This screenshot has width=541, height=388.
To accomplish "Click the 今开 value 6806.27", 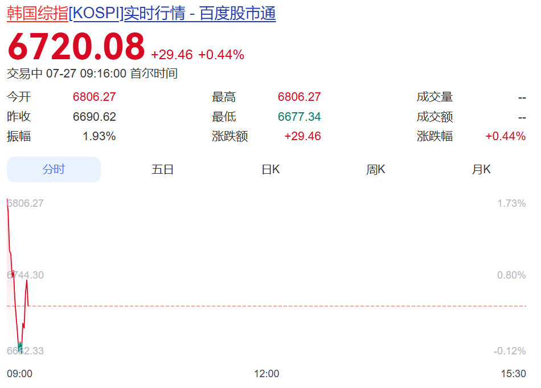I will [94, 97].
